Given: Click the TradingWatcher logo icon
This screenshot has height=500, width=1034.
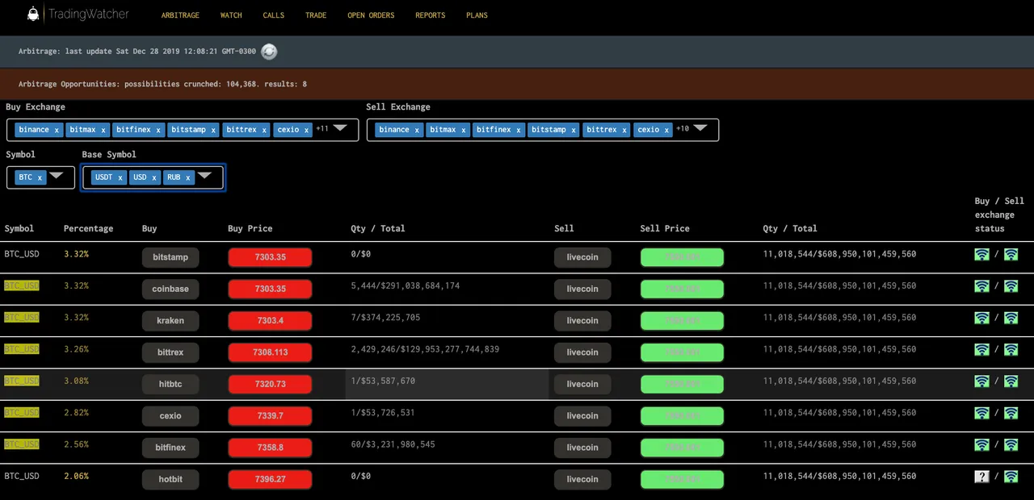Looking at the screenshot, I should click(x=33, y=14).
